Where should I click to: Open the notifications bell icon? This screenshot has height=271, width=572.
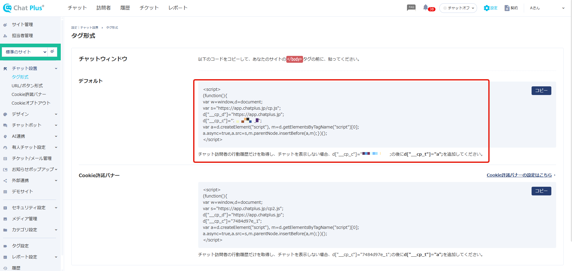click(426, 7)
